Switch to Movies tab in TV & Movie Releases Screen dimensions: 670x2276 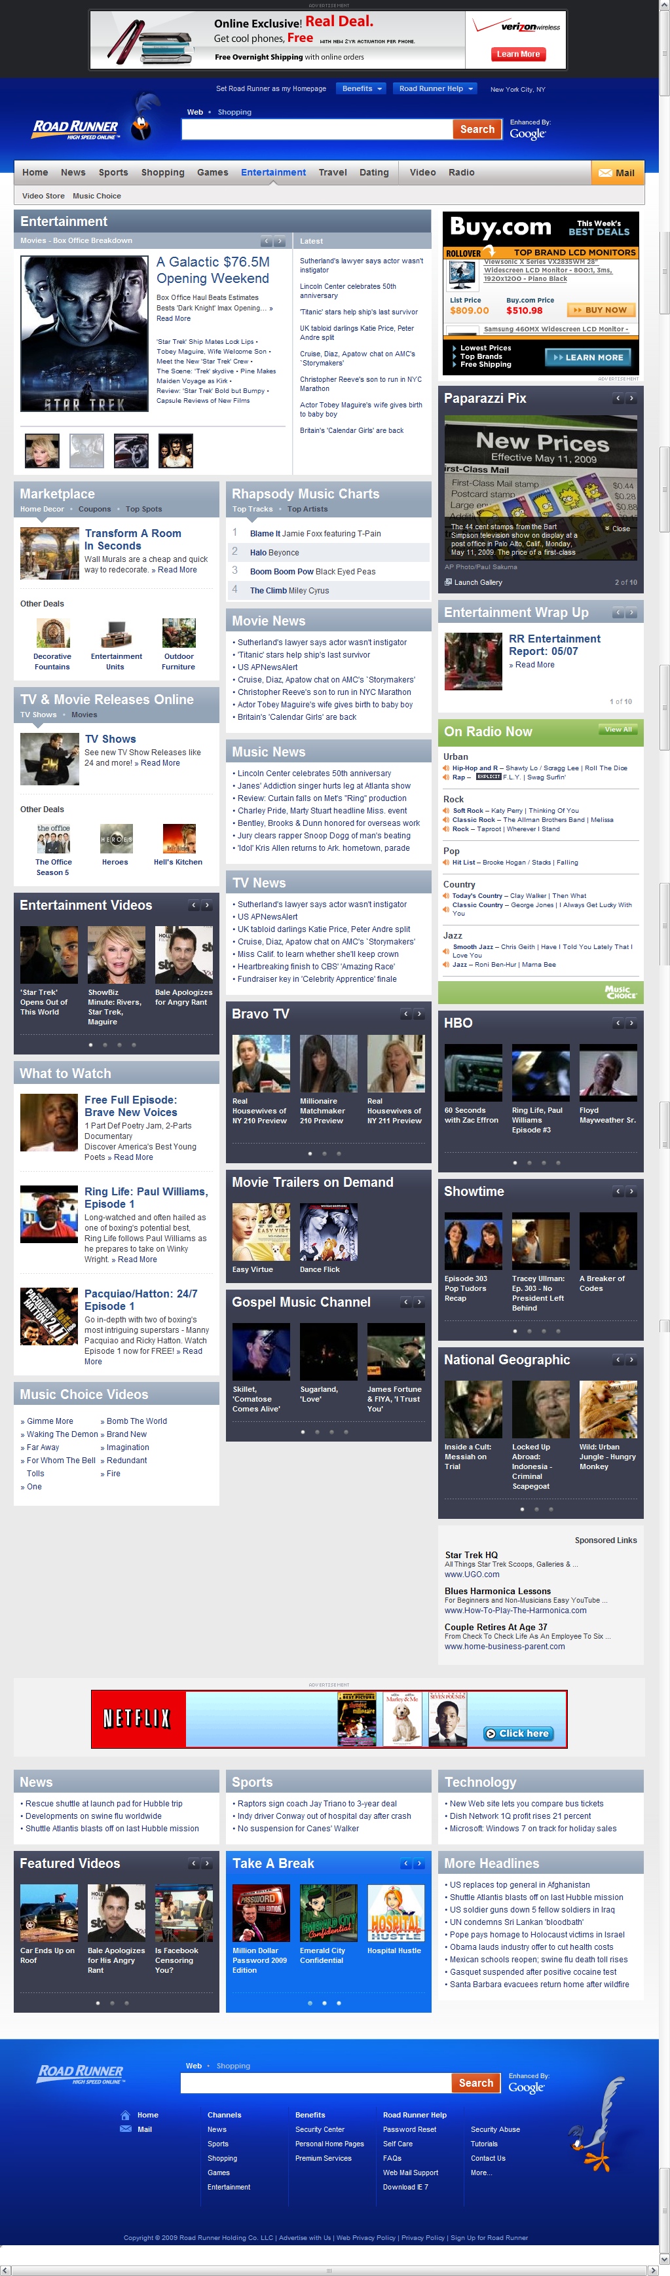[x=84, y=715]
